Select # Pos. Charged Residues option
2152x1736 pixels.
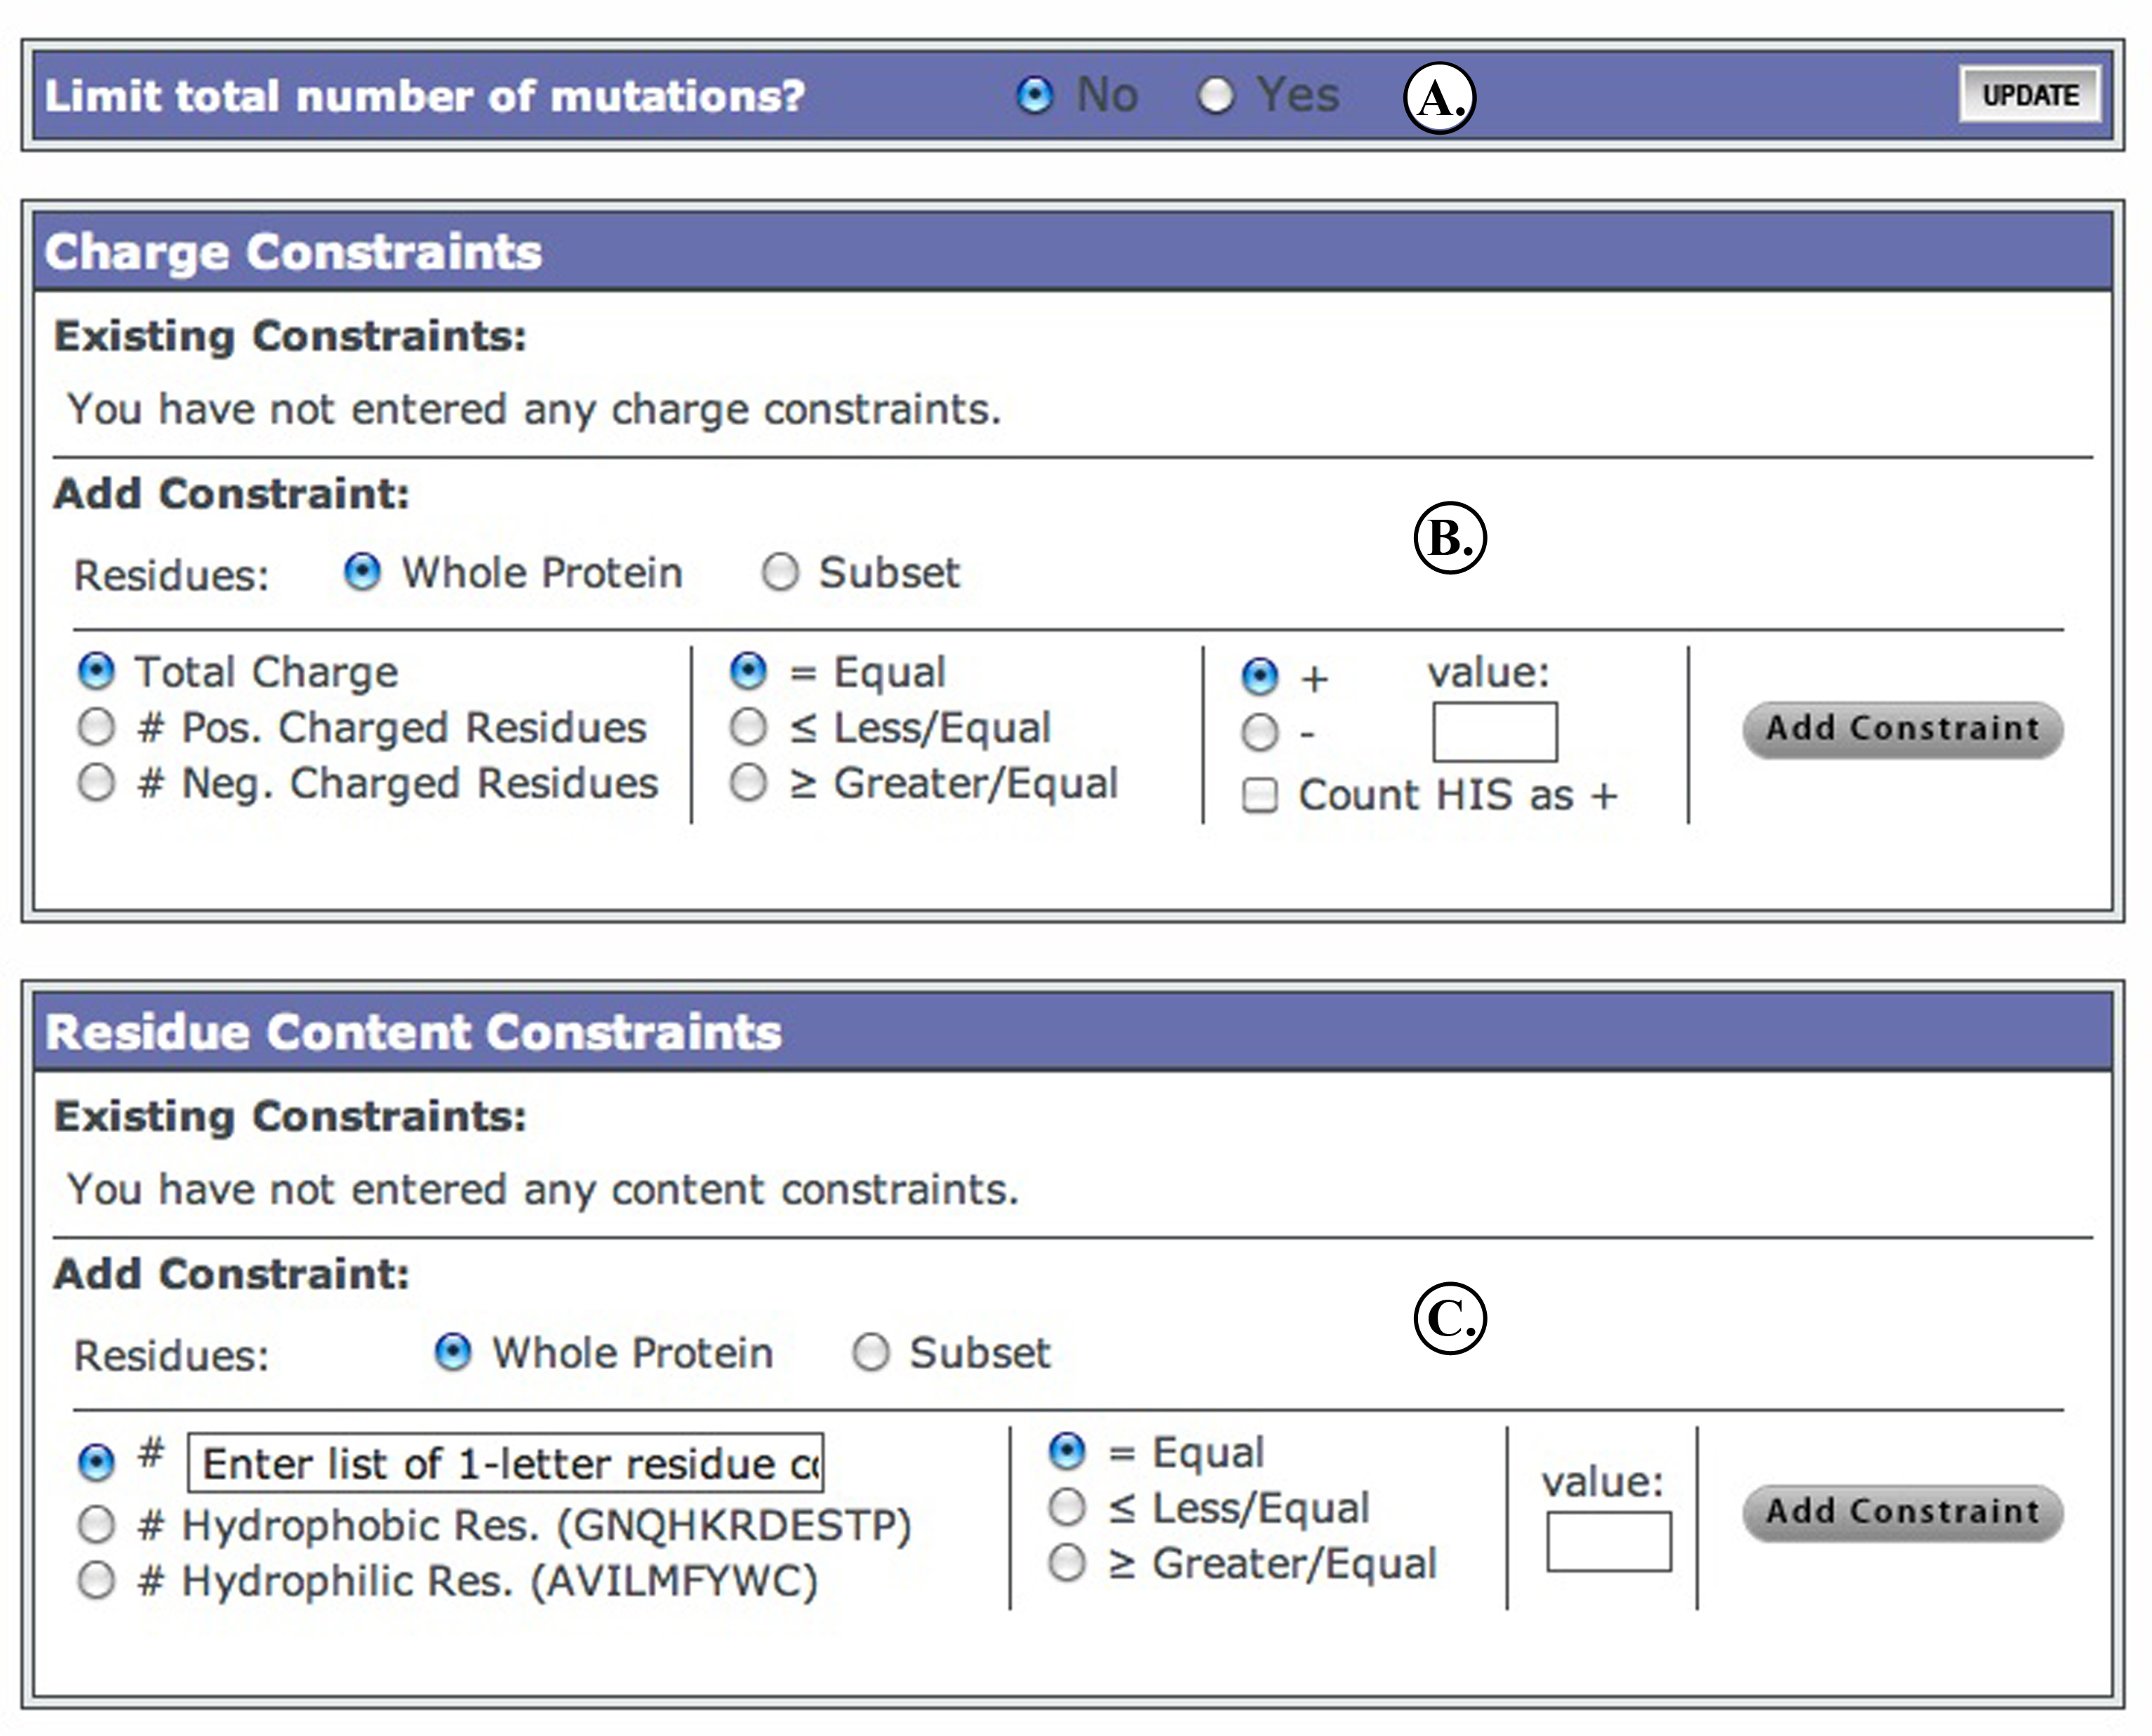[x=97, y=727]
